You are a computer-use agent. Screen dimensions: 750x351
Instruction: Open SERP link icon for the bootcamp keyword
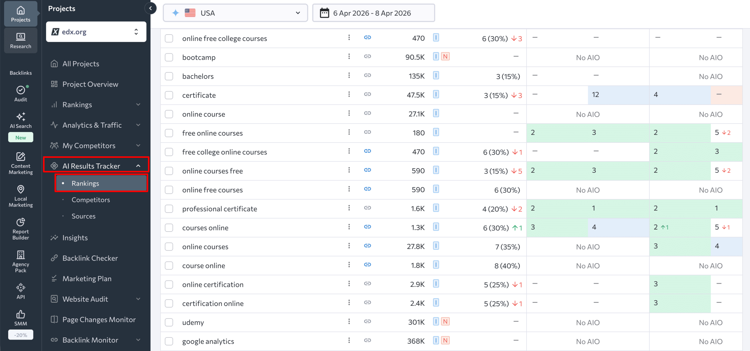(367, 56)
